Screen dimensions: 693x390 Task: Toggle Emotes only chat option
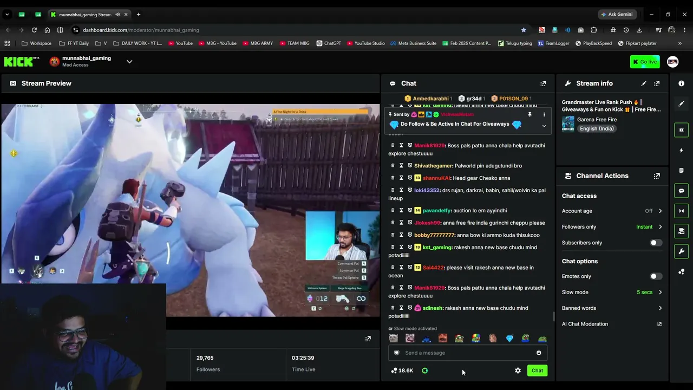[656, 276]
